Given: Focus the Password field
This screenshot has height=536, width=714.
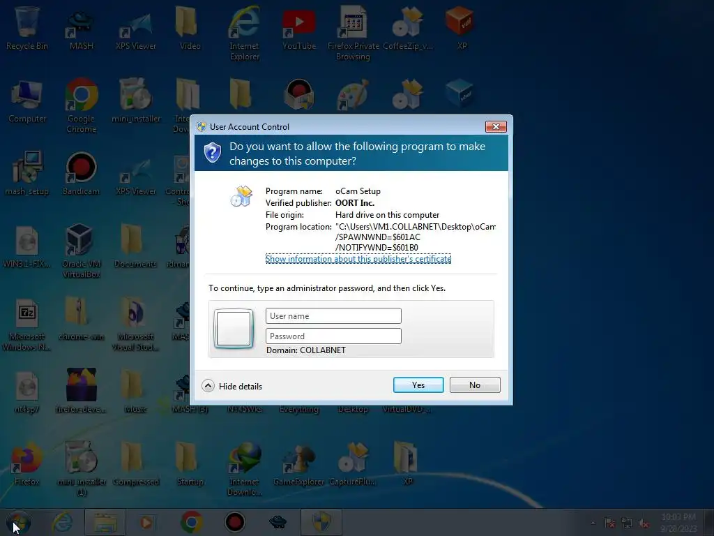Looking at the screenshot, I should (333, 336).
